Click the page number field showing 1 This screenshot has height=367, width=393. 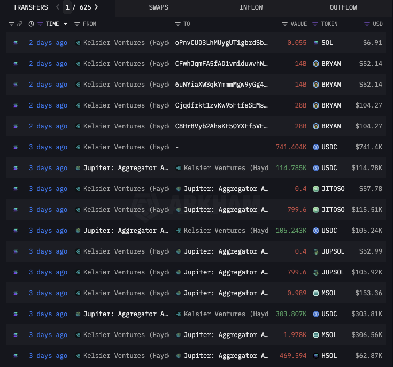click(67, 7)
